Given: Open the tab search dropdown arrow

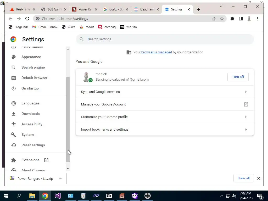Looking at the screenshot, I should tap(221, 7).
